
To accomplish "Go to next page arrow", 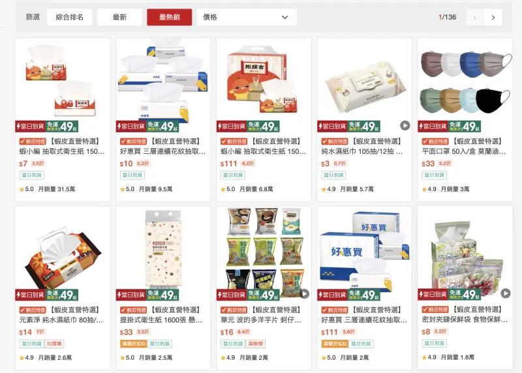I will click(493, 18).
